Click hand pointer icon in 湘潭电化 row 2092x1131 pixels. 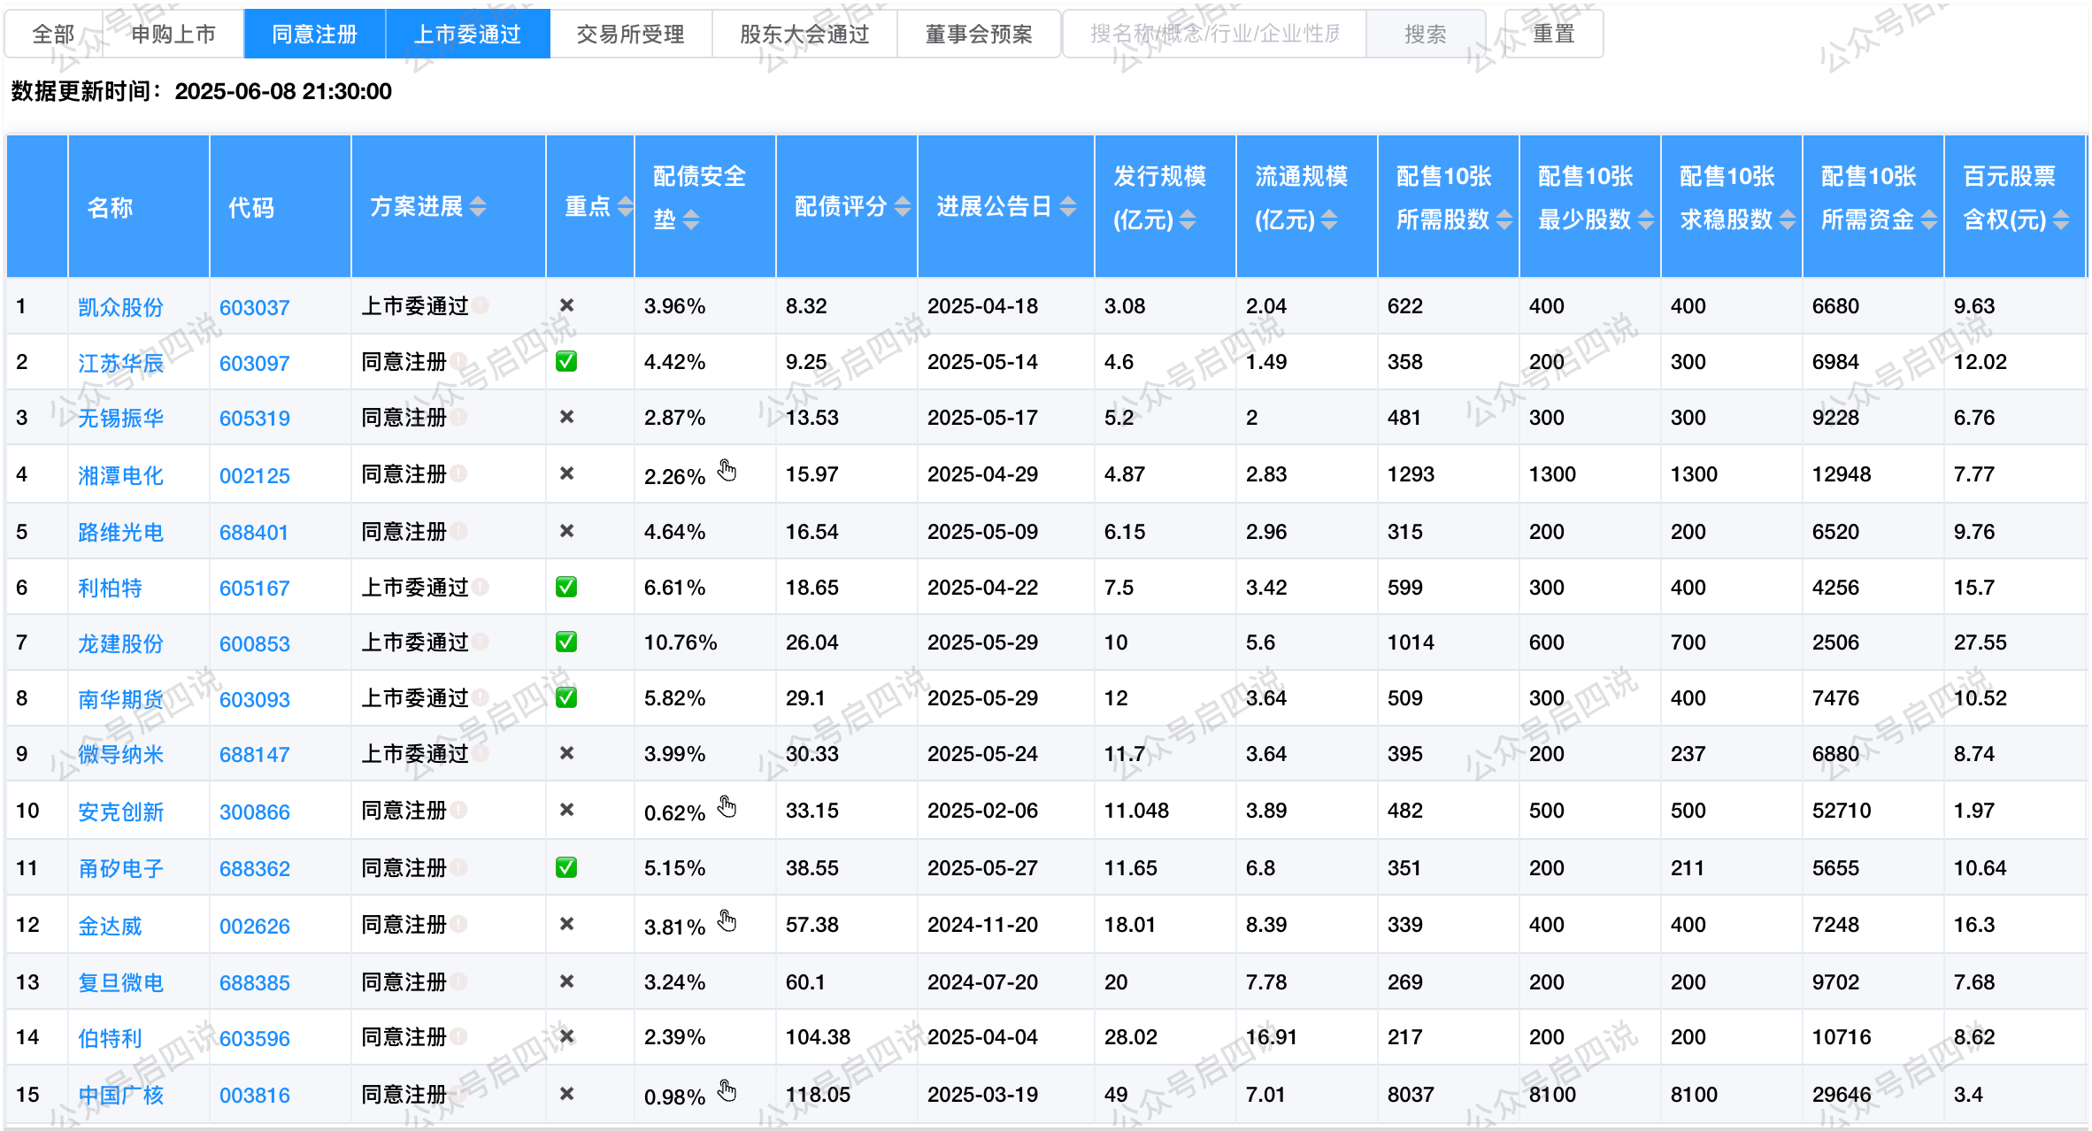click(727, 470)
